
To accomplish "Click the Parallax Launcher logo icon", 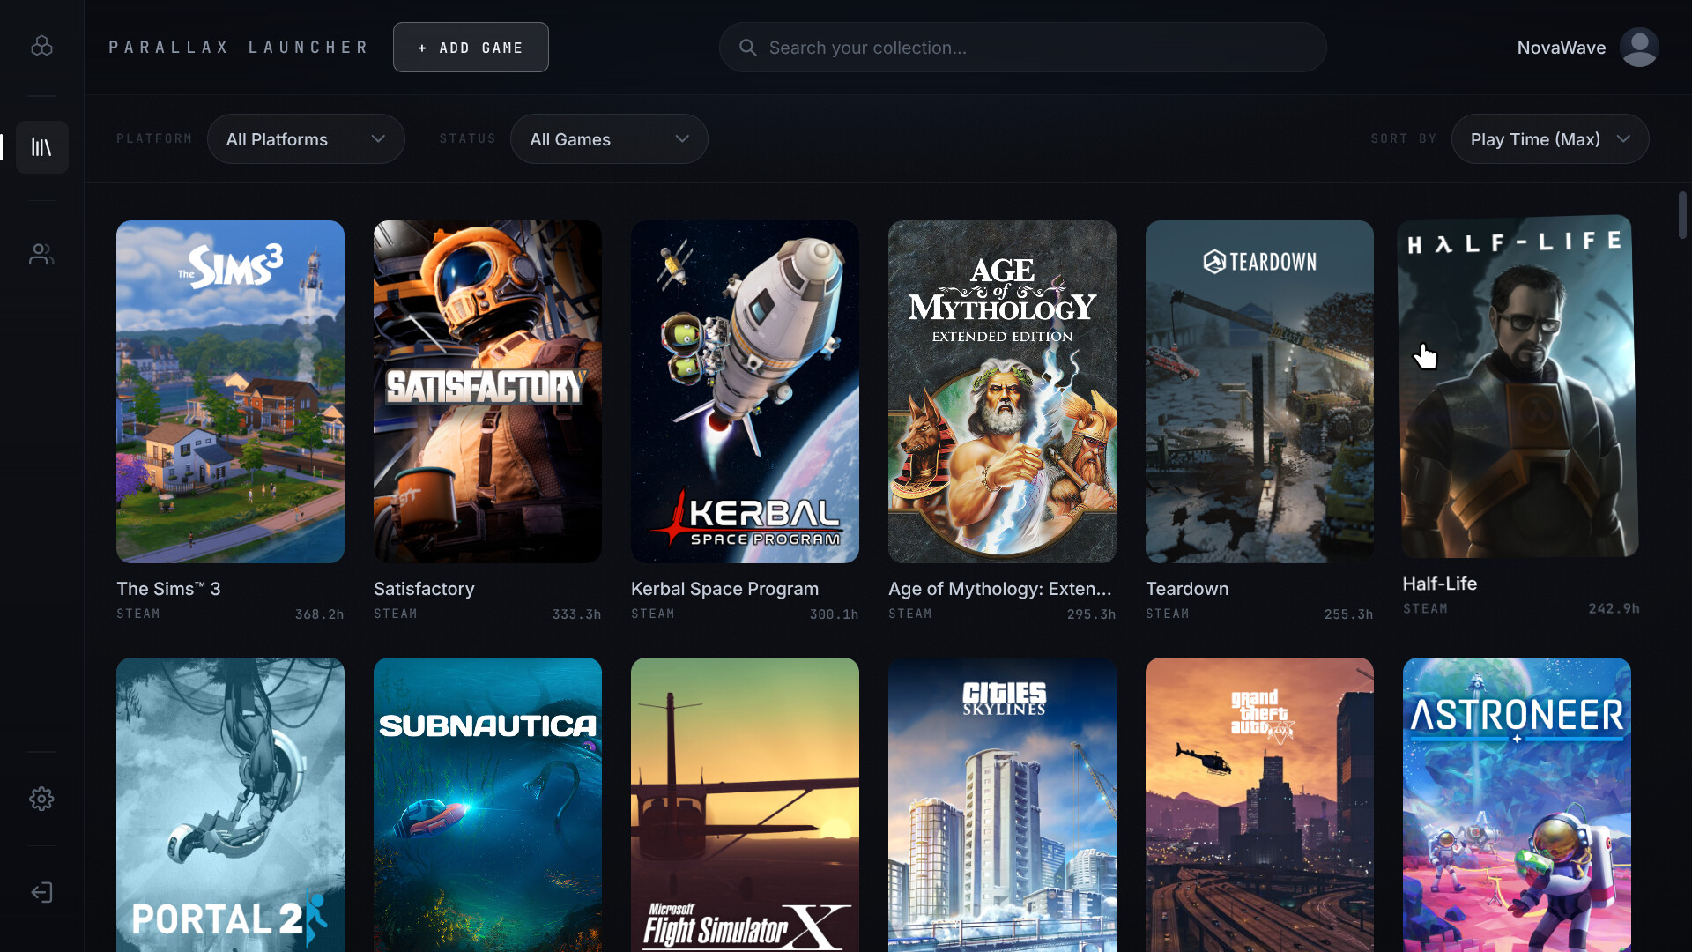I will click(x=41, y=46).
